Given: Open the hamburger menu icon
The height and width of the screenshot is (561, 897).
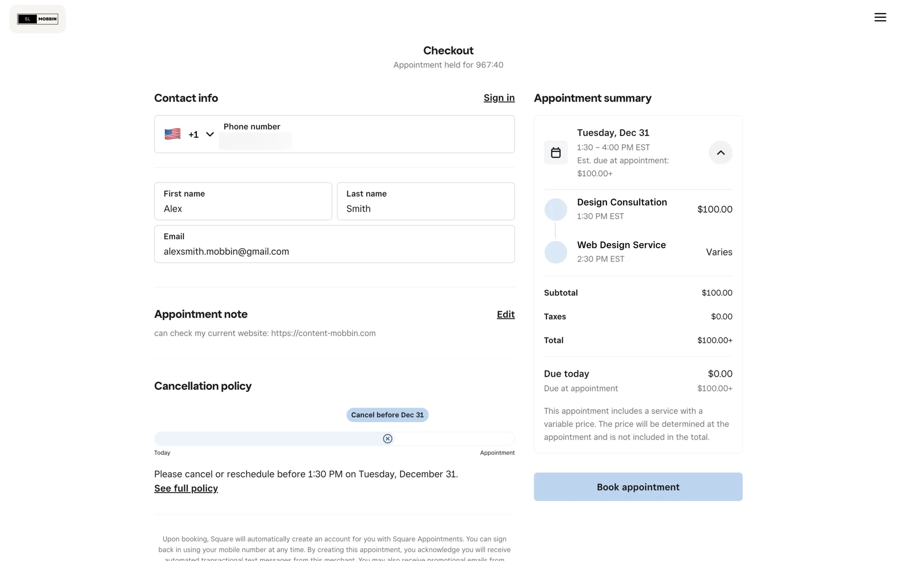Looking at the screenshot, I should tap(880, 17).
